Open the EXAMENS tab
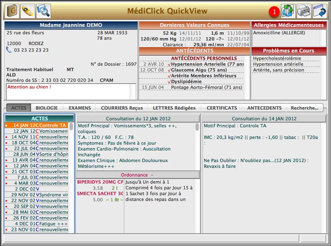Viewport: 331px width, 246px height. tap(80, 108)
